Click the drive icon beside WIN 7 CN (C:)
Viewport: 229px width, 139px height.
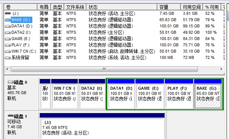pyautogui.click(x=8, y=52)
